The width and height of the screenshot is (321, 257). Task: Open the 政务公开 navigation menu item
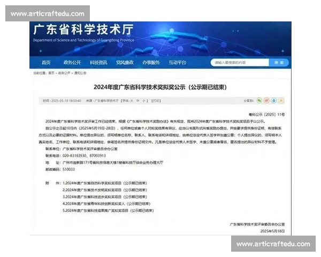coord(72,63)
